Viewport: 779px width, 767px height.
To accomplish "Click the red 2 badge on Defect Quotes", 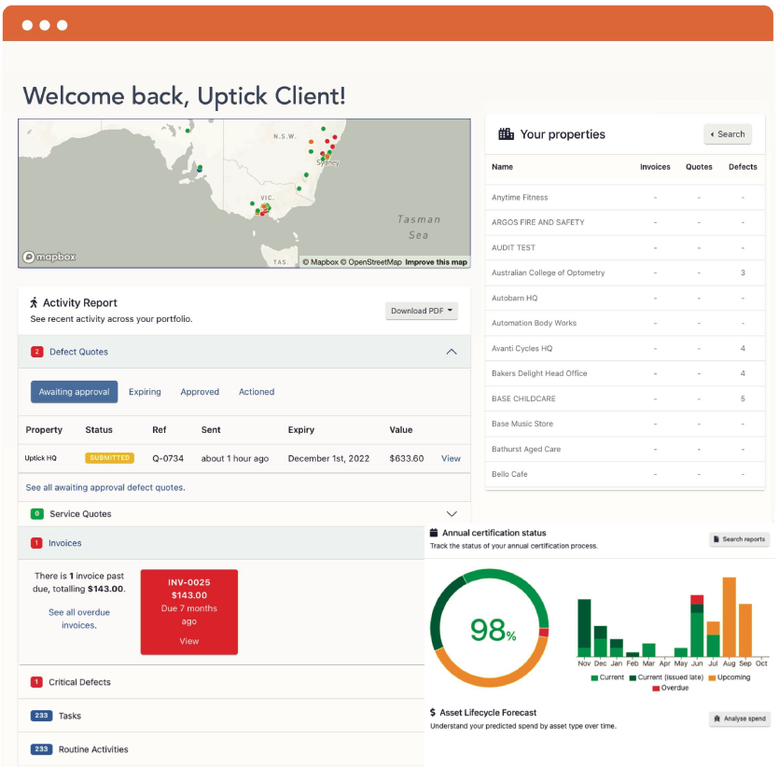I will (36, 352).
